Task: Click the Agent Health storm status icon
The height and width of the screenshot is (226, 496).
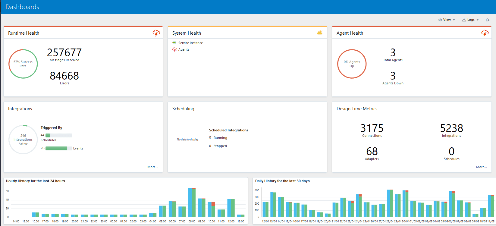Action: tap(485, 33)
